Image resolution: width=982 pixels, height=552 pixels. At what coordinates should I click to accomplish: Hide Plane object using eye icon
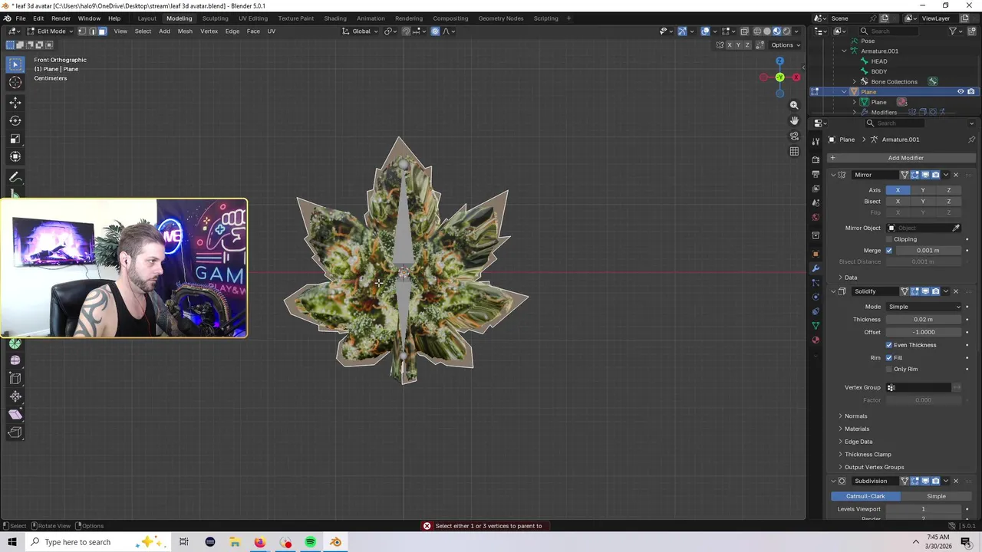pos(961,92)
